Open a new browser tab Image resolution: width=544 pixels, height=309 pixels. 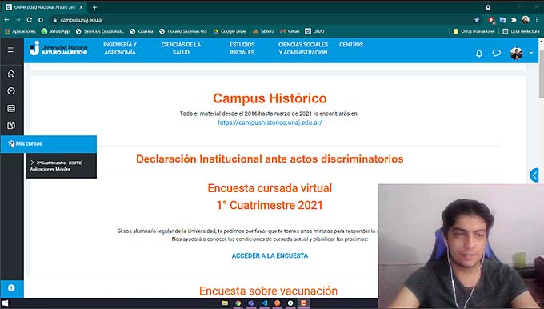click(94, 7)
